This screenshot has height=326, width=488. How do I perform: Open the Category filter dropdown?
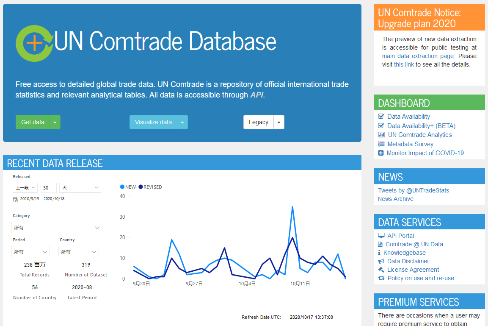click(x=57, y=228)
